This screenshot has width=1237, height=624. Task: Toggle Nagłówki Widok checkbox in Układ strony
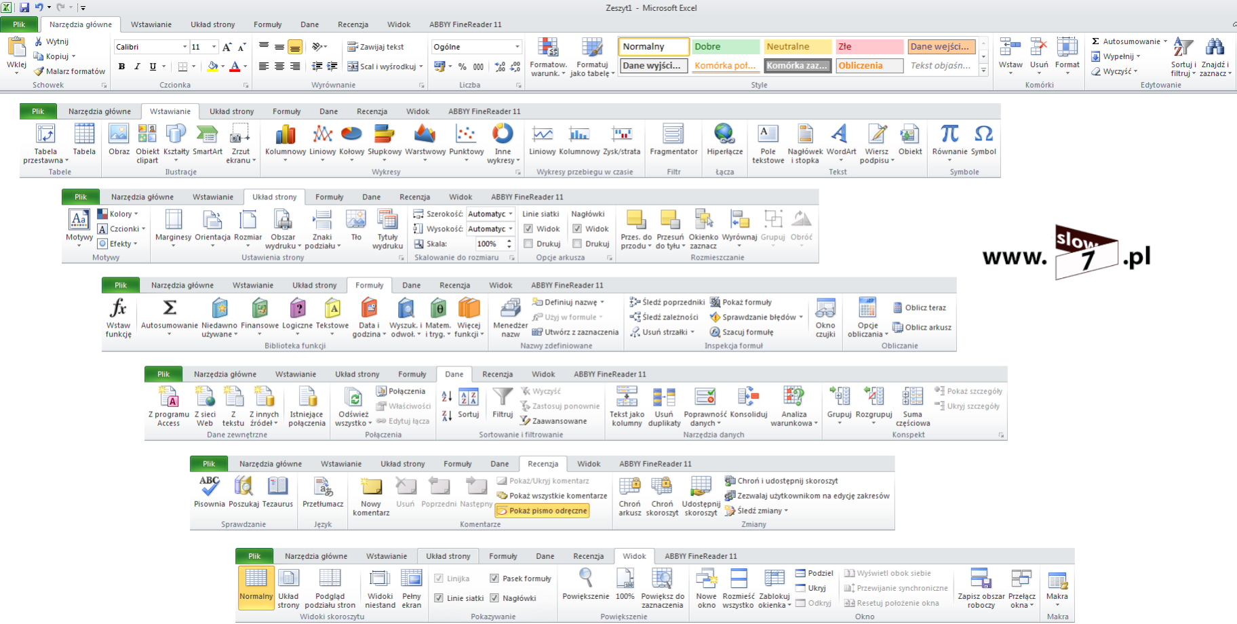pos(577,229)
